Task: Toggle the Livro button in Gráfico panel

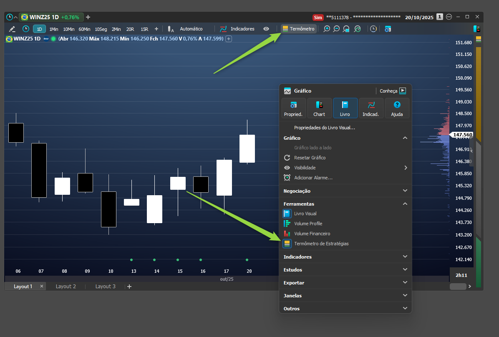Action: (345, 108)
